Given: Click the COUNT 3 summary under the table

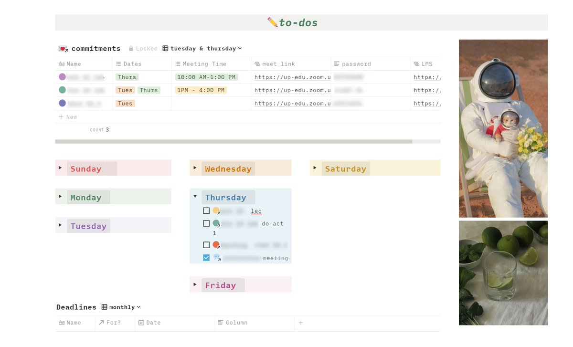Looking at the screenshot, I should (99, 130).
